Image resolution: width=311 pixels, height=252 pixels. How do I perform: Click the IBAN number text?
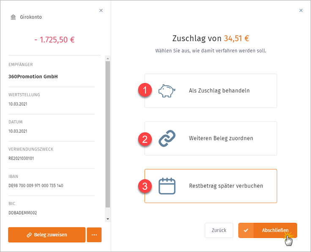[35, 186]
